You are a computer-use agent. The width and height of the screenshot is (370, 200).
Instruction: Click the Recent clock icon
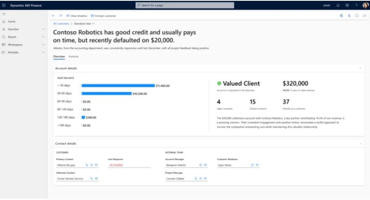click(4, 37)
